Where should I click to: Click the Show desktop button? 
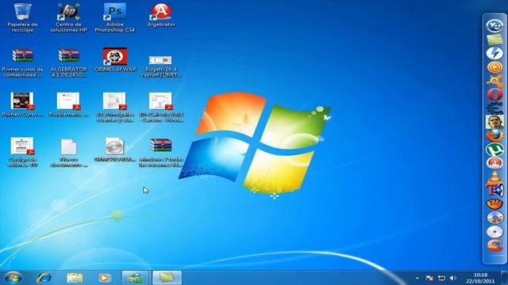[x=504, y=278]
